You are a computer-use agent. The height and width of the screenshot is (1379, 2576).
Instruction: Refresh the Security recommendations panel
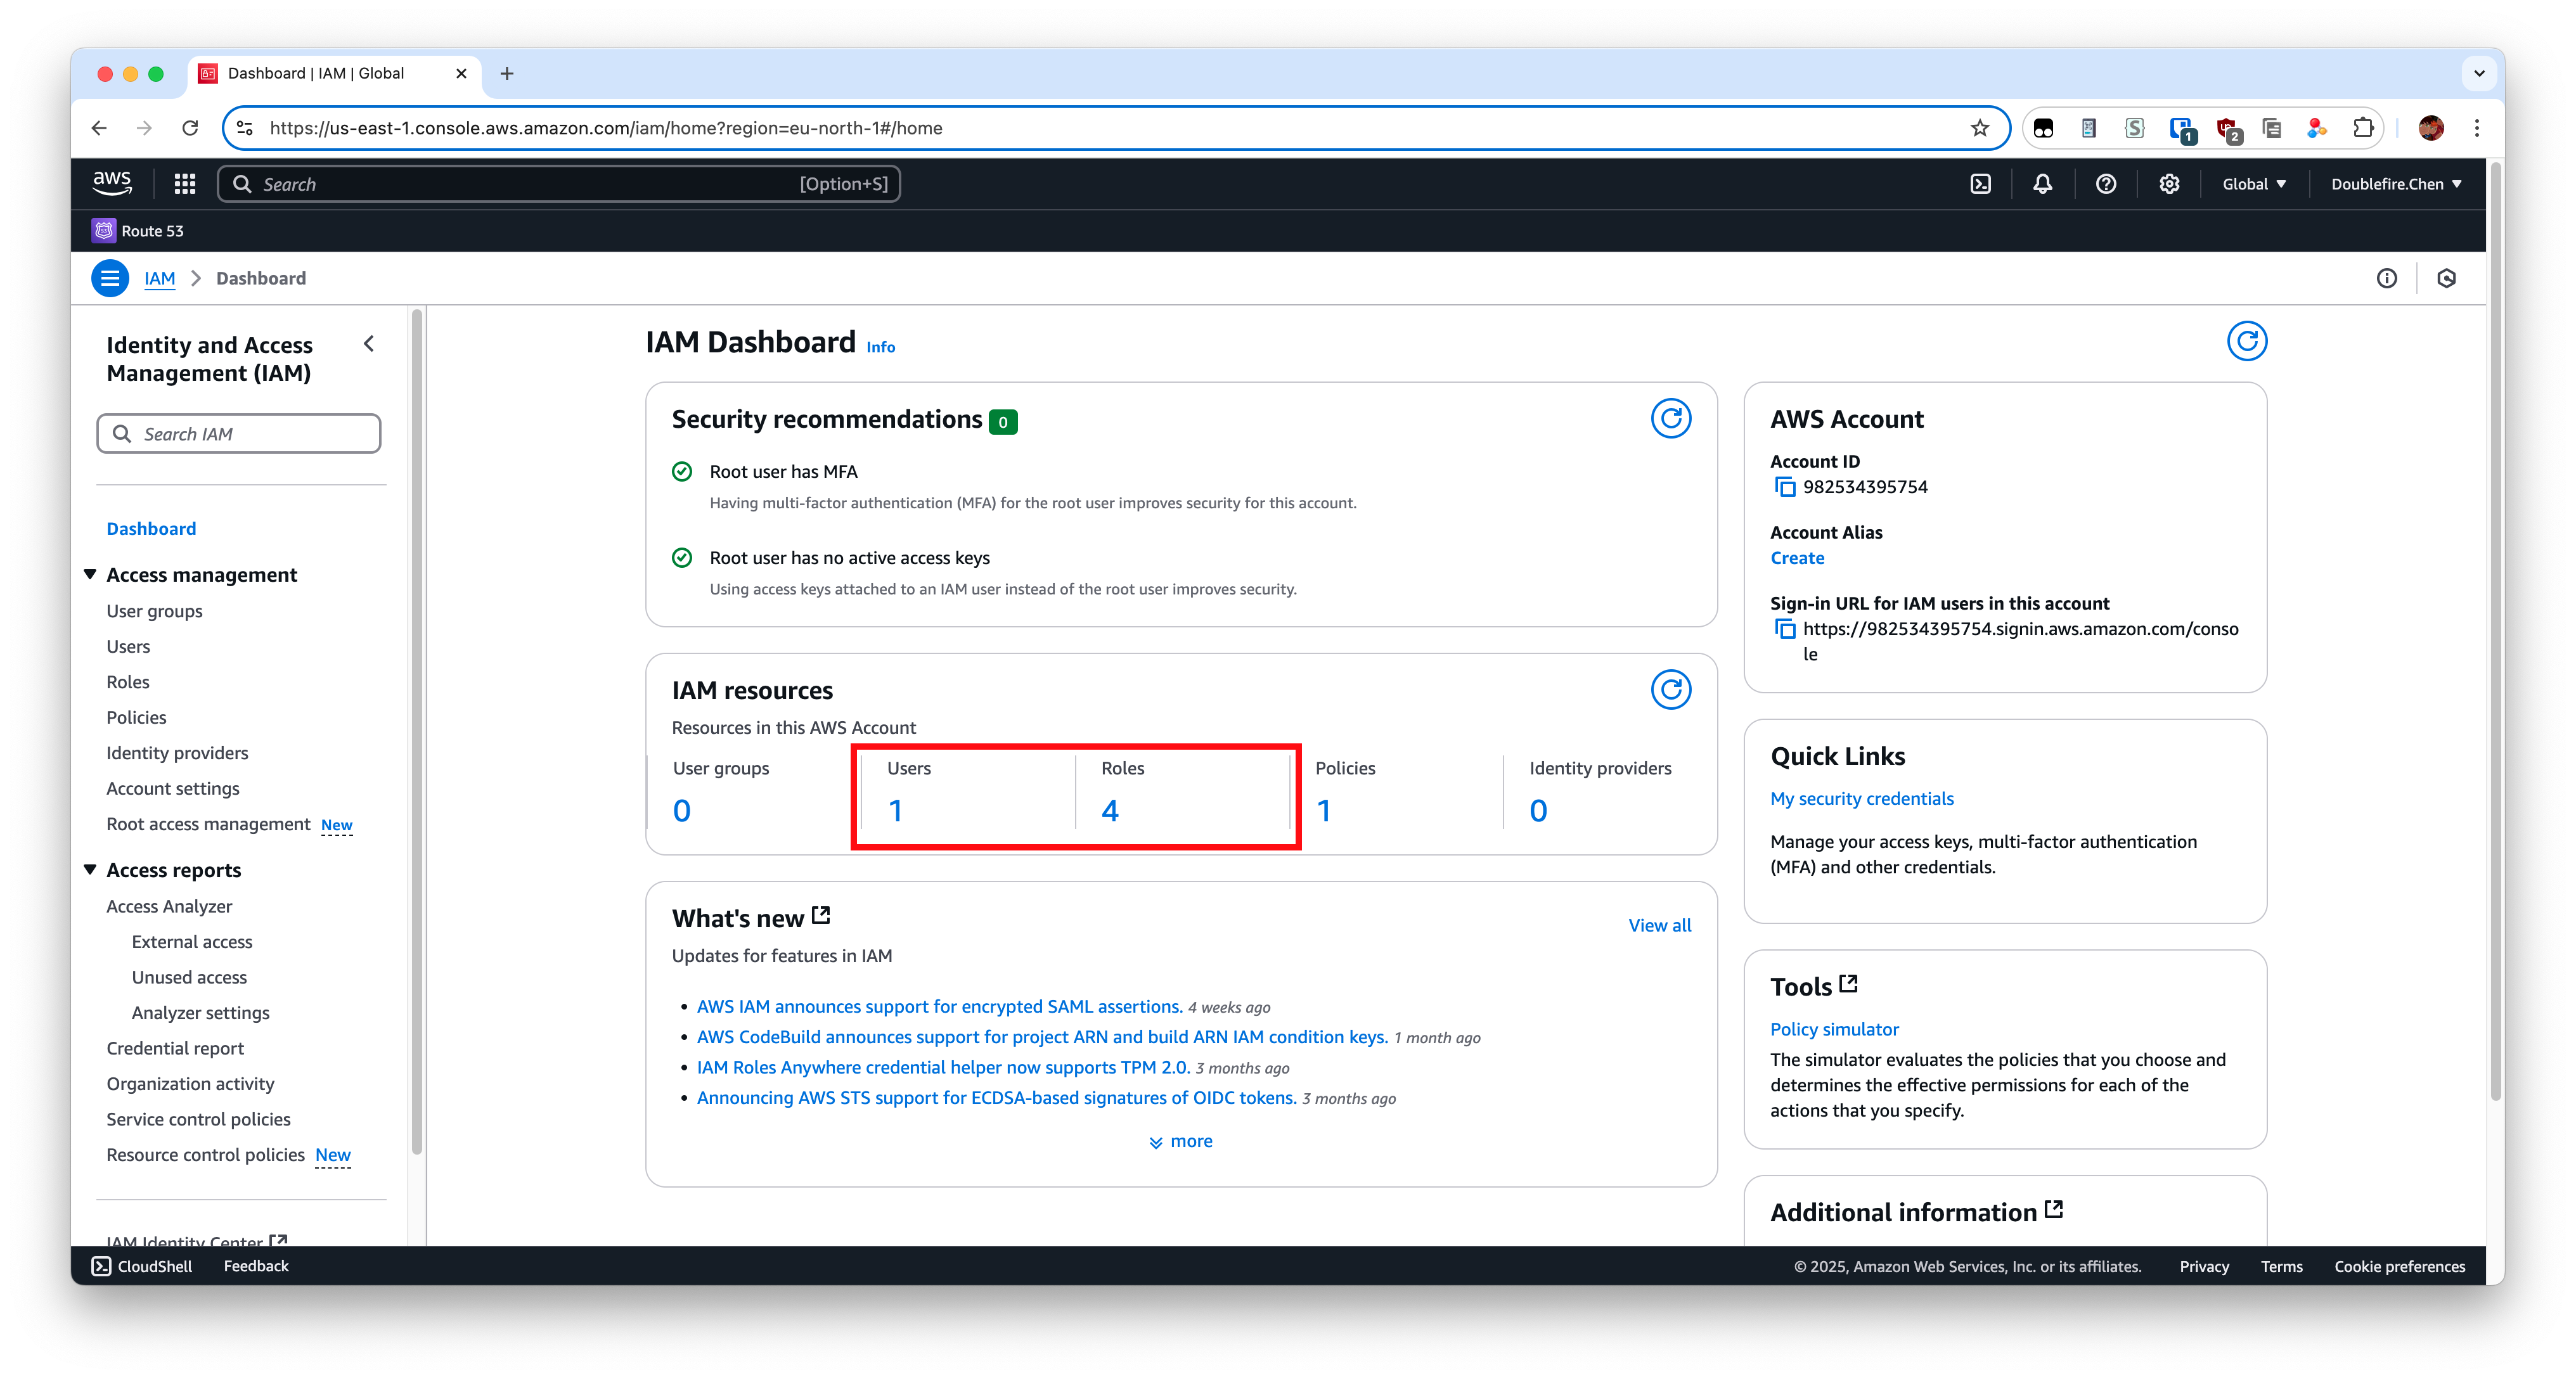(1670, 418)
